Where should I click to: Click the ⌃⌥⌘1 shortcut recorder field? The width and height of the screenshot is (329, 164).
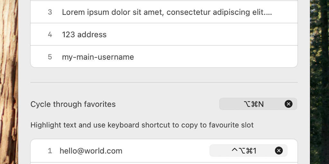pos(244,151)
